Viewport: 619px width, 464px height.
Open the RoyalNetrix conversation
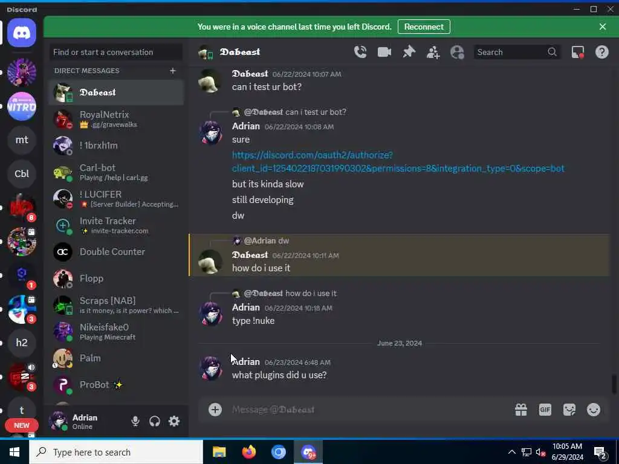pyautogui.click(x=116, y=119)
